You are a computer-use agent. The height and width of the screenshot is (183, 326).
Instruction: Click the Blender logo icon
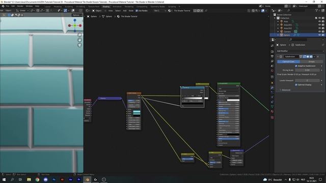click(3, 6)
